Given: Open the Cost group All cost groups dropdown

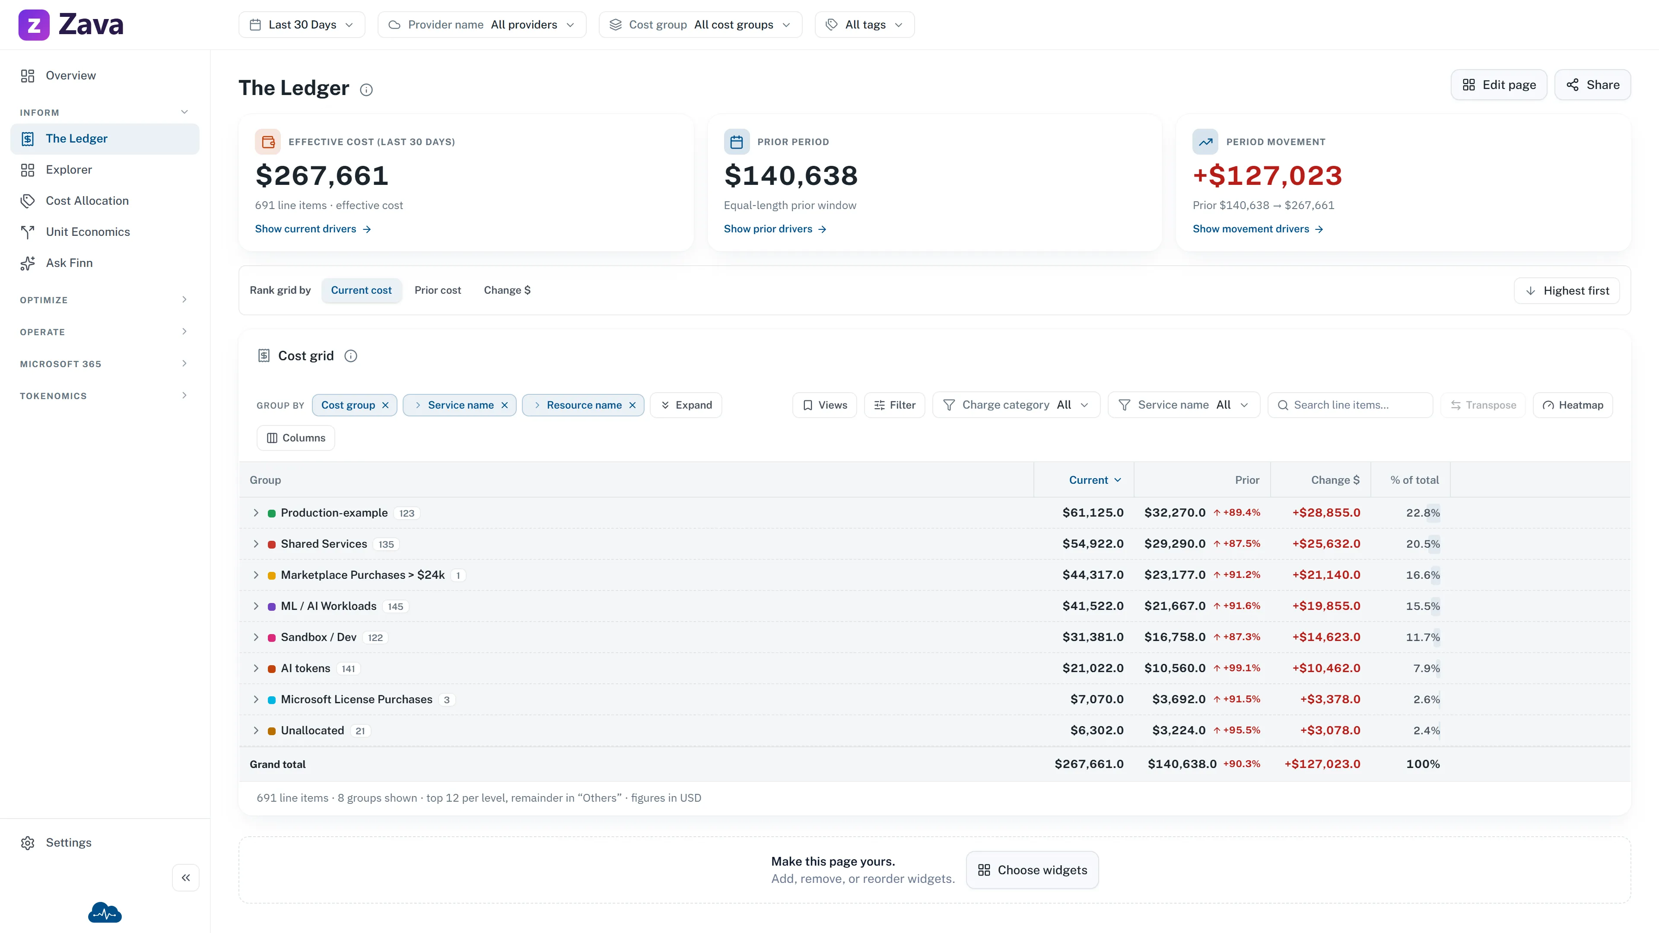Looking at the screenshot, I should pos(701,25).
